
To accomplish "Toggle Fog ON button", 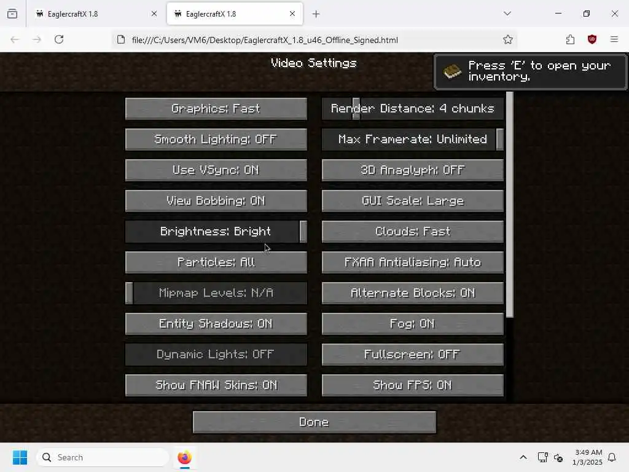I will click(x=412, y=324).
